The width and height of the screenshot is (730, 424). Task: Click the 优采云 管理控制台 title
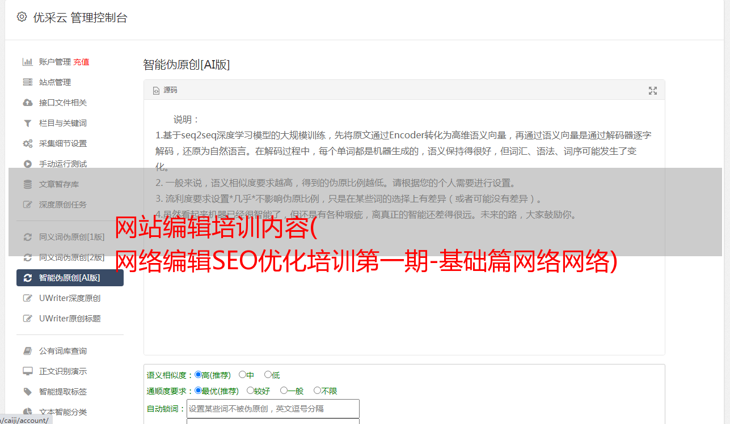pyautogui.click(x=81, y=18)
